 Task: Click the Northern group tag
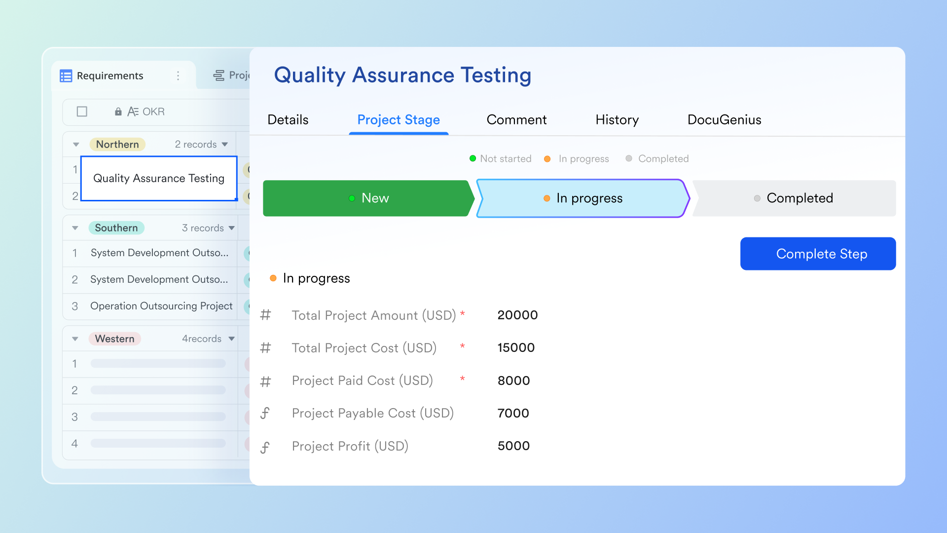tap(117, 145)
